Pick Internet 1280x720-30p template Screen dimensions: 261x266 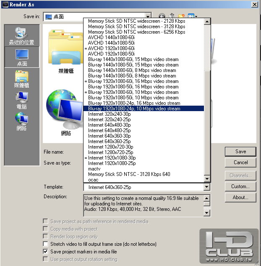144,147
